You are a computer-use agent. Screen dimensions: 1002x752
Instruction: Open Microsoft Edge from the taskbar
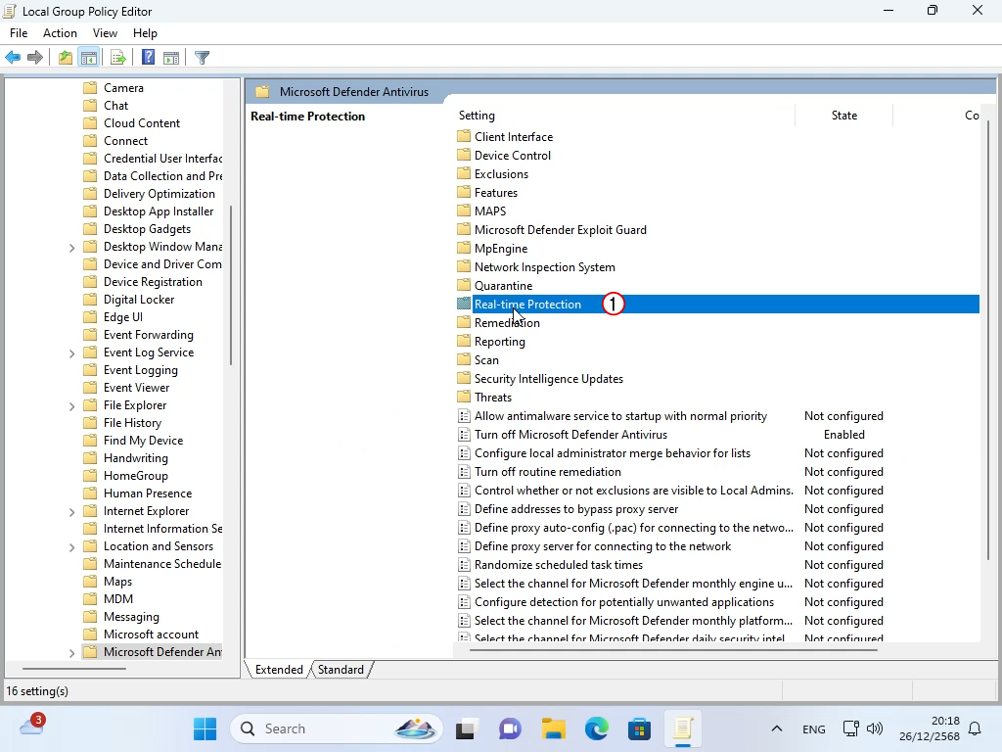click(597, 728)
